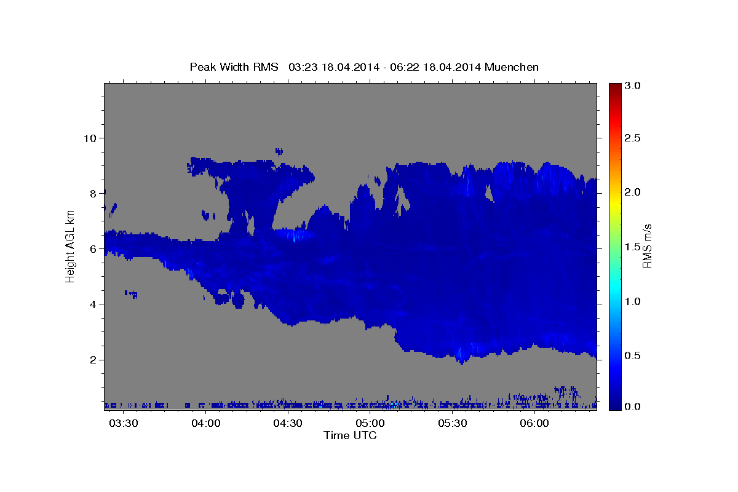Click the colorbar value 2.5
The image size is (738, 492).
click(633, 138)
